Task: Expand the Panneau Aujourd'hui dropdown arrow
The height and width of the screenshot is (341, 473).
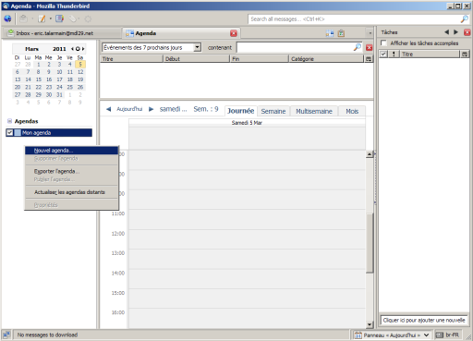Action: [427, 335]
